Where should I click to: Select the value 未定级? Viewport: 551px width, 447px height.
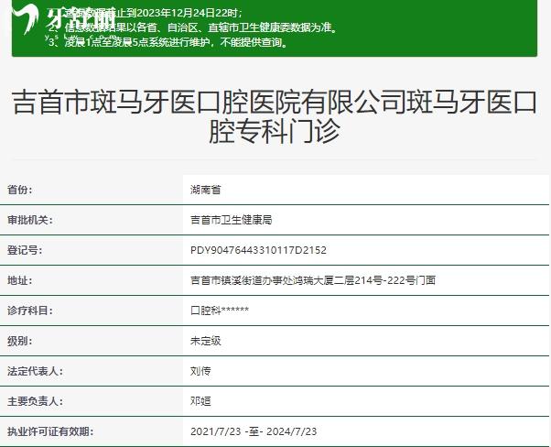click(206, 341)
